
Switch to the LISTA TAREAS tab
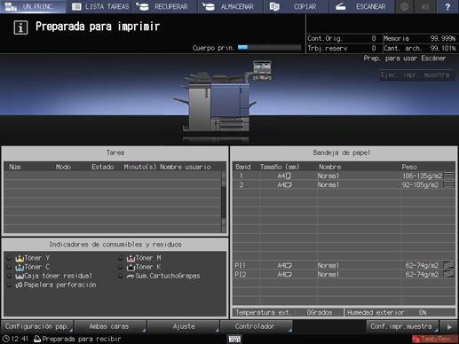click(x=100, y=6)
